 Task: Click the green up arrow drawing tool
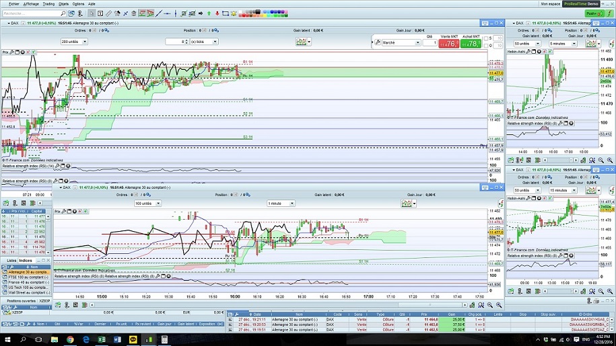pyautogui.click(x=209, y=13)
